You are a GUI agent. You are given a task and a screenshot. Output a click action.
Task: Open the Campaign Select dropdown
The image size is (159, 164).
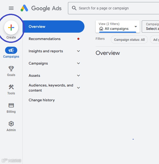[x=150, y=27]
